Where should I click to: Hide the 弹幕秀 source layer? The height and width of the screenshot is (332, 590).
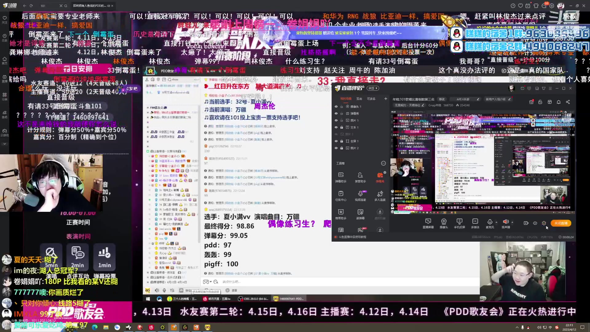tap(336, 113)
